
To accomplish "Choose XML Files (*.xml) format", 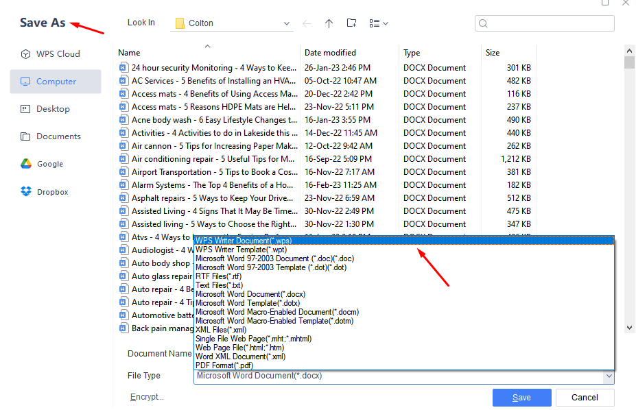I will pyautogui.click(x=404, y=330).
